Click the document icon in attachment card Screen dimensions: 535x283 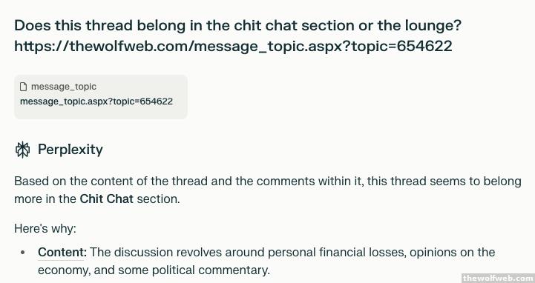(x=23, y=87)
